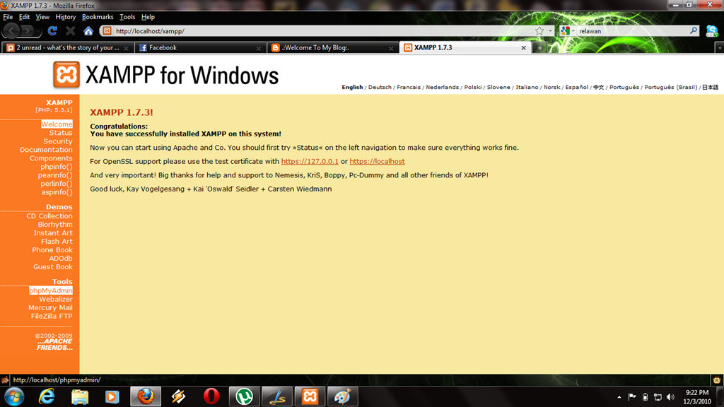This screenshot has width=724, height=407.
Task: Open the list all tabs dropdown
Action: pos(719,48)
